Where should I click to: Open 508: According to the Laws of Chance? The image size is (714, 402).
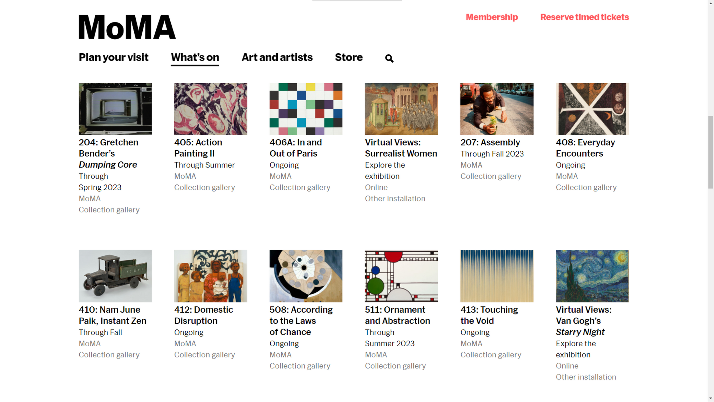click(x=301, y=321)
